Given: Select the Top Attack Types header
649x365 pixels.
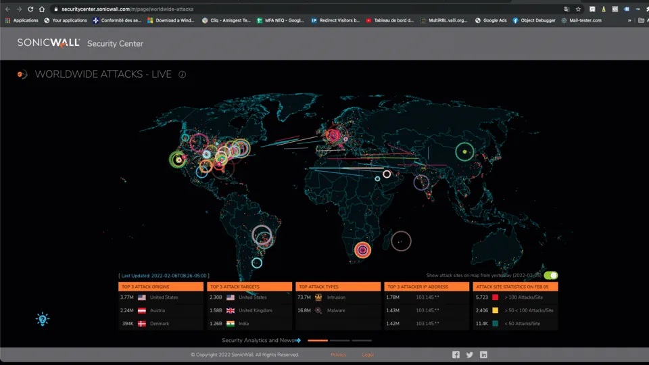Looking at the screenshot, I should pyautogui.click(x=338, y=287).
